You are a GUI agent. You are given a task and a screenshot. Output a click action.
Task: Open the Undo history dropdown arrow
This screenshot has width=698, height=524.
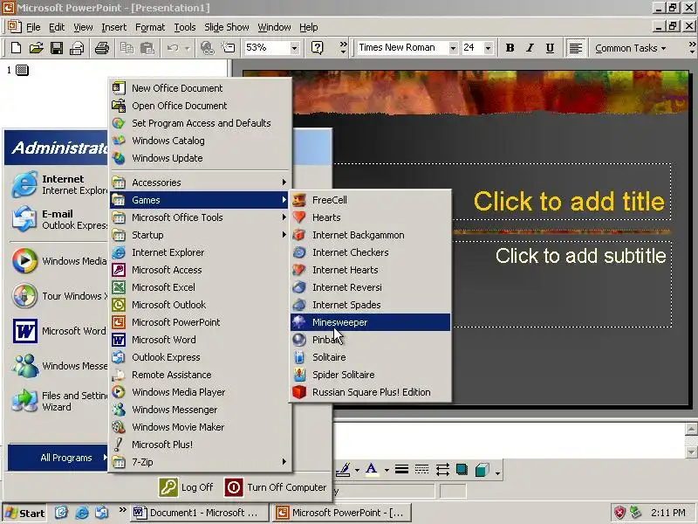click(x=188, y=48)
